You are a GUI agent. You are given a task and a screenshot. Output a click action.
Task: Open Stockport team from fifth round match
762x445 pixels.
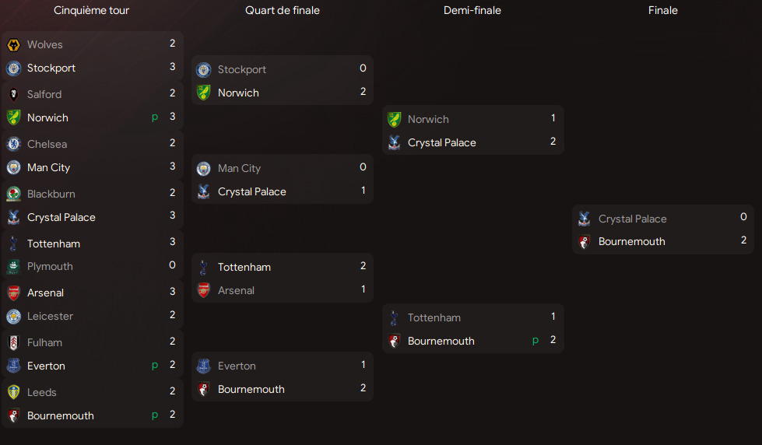(51, 68)
